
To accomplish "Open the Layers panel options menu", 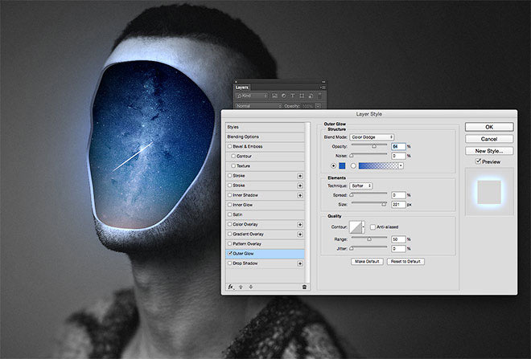I will pos(323,88).
